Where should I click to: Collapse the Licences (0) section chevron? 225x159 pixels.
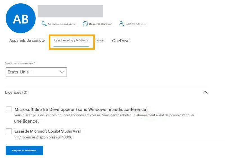point(205,92)
